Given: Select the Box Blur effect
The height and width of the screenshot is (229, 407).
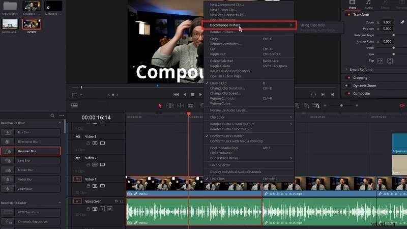Looking at the screenshot, I should 31,132.
